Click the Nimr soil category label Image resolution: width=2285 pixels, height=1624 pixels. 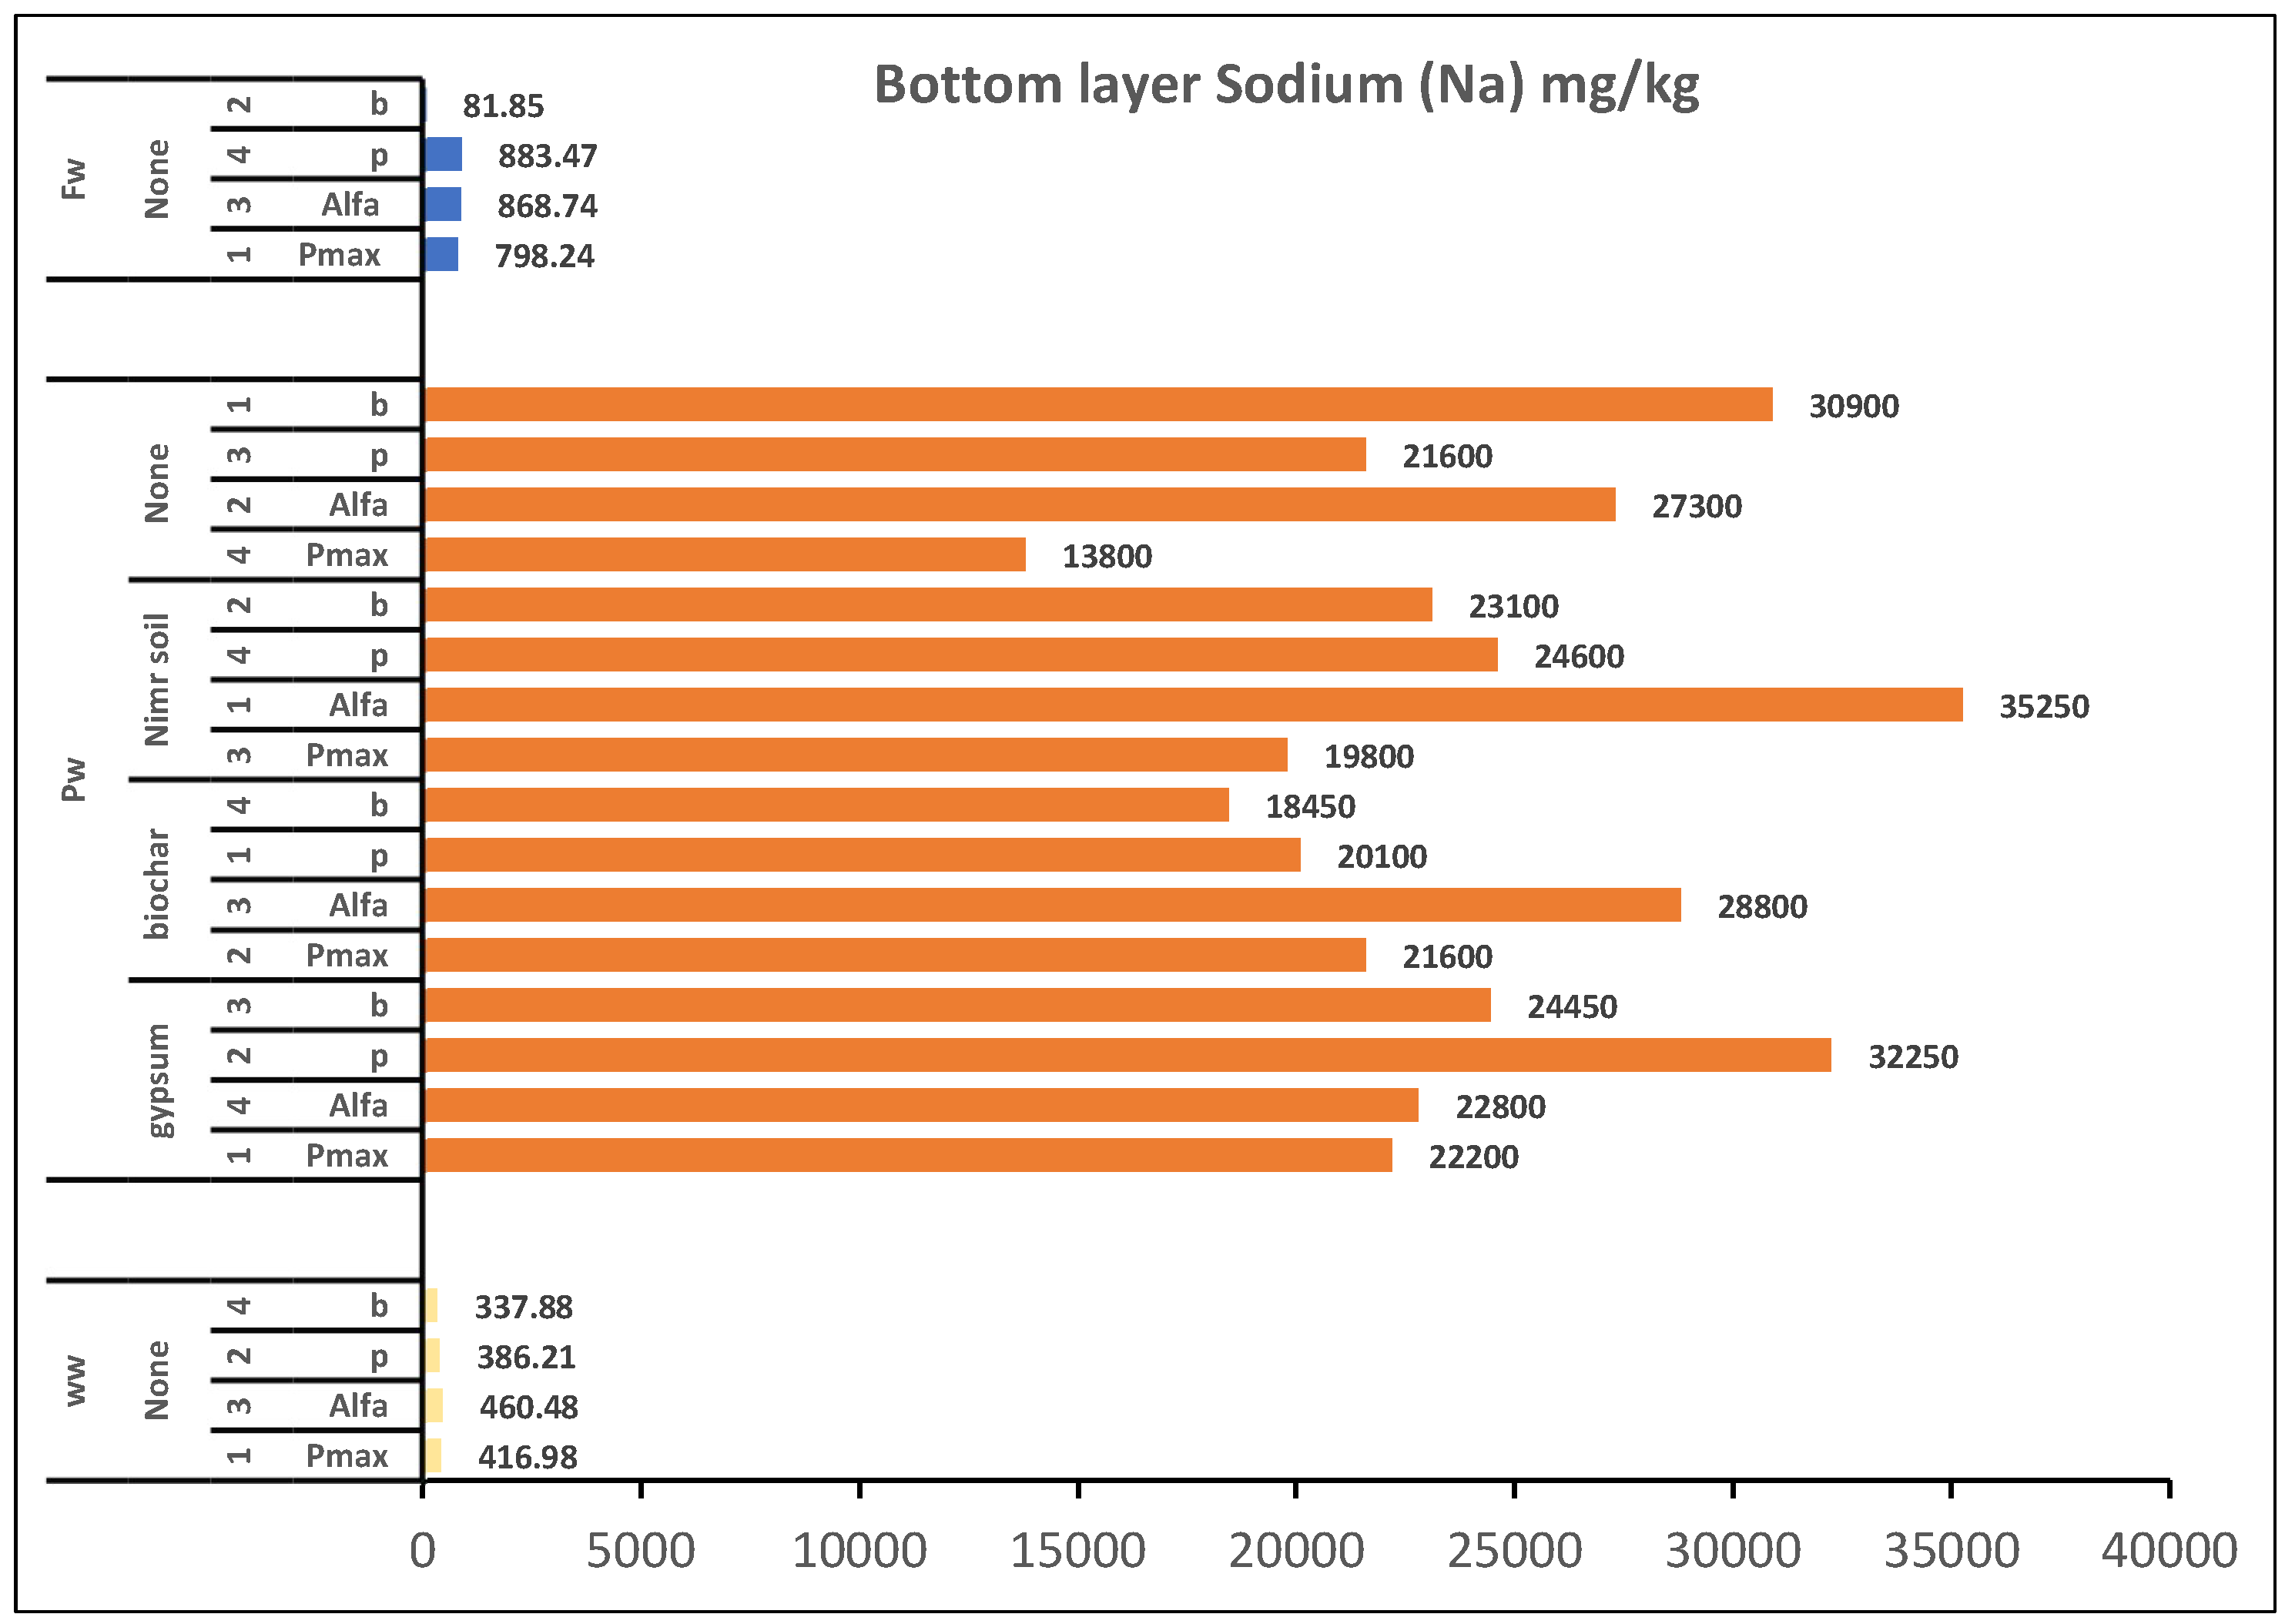tap(157, 680)
